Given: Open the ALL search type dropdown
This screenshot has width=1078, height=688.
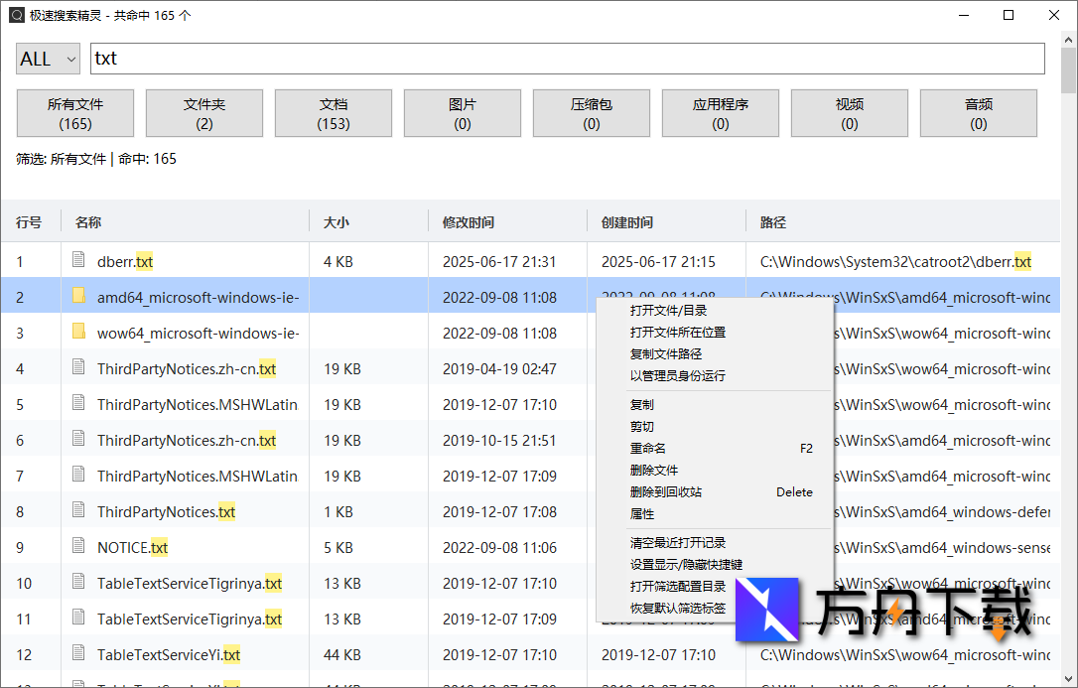Looking at the screenshot, I should click(x=47, y=59).
